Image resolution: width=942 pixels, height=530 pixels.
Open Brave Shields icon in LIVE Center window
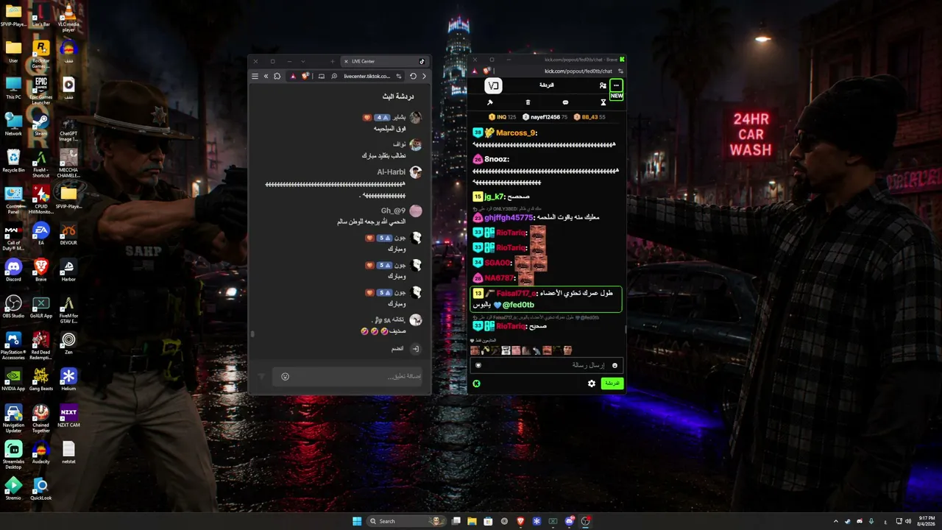coord(305,76)
